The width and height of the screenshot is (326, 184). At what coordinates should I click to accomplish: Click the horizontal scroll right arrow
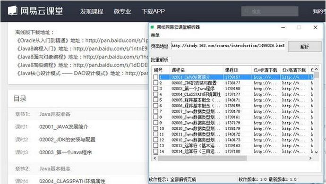[x=310, y=158]
